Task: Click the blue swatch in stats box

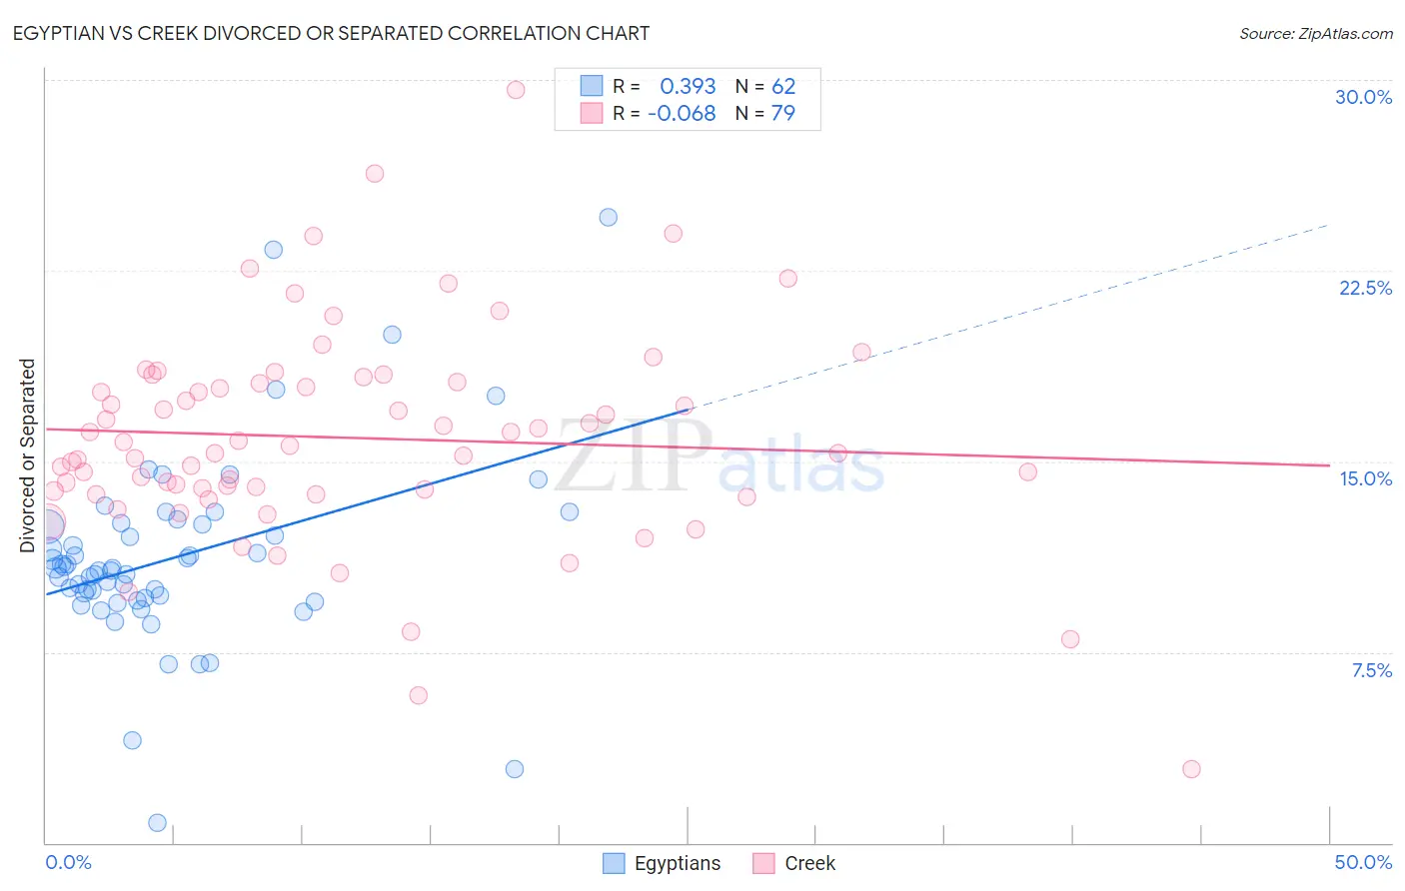Action: (x=592, y=86)
